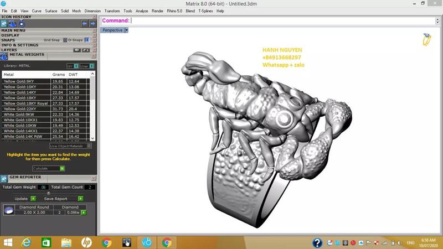Open the Perspective viewport dropdown arrow

(x=127, y=30)
